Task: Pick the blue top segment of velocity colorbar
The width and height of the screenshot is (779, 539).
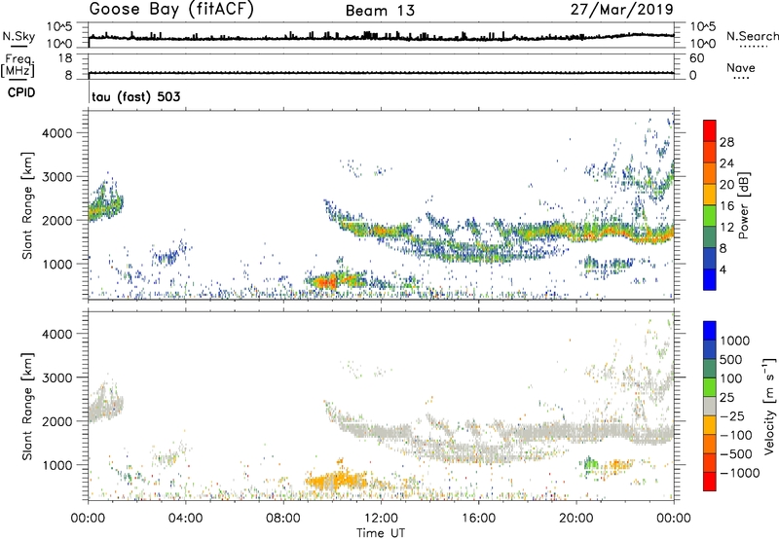Action: 710,331
